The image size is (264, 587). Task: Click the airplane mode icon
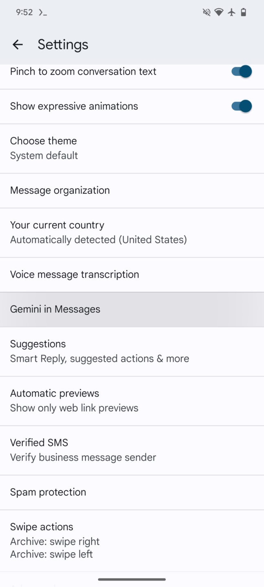click(231, 12)
